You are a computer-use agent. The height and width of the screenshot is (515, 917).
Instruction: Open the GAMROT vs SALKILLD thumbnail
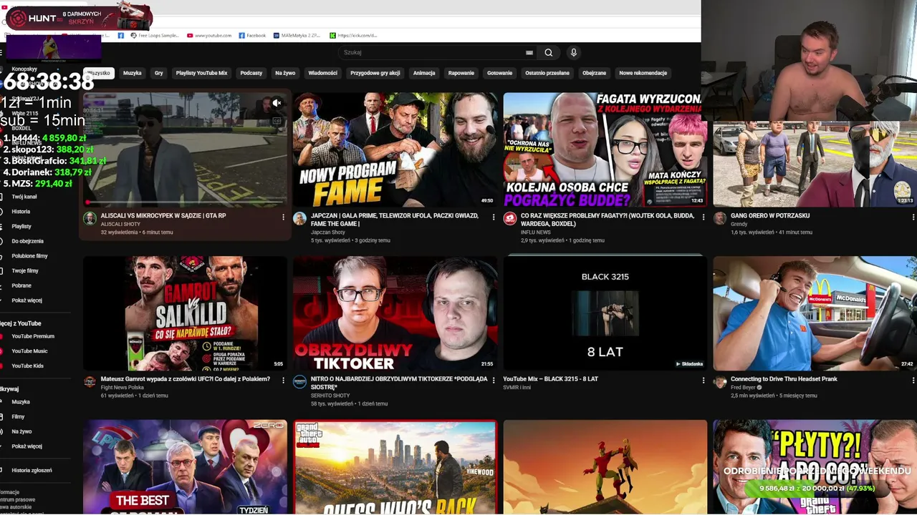click(x=185, y=313)
